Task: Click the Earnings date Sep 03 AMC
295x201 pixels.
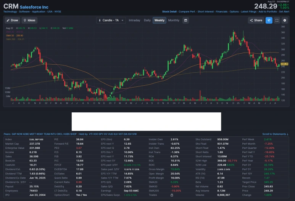Action: [x=131, y=191]
